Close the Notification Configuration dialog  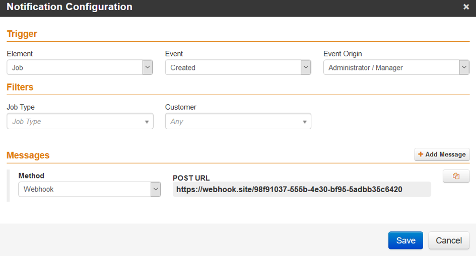[466, 7]
